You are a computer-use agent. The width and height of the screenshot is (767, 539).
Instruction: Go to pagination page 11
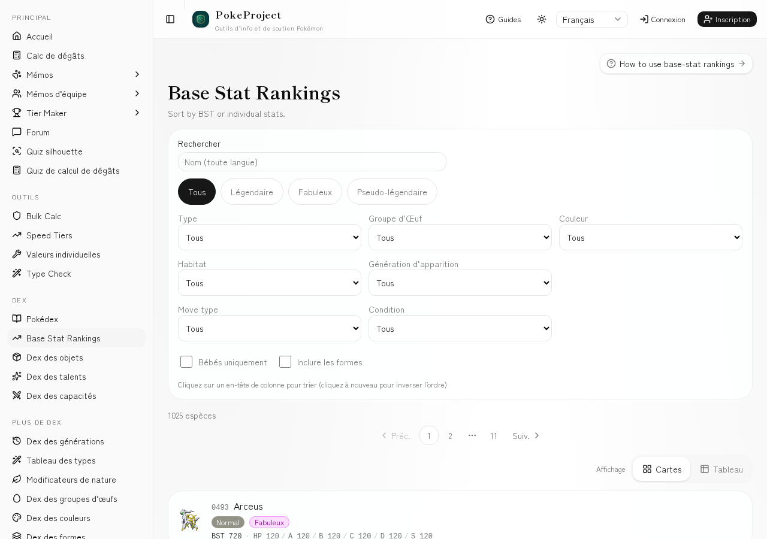[x=494, y=435]
